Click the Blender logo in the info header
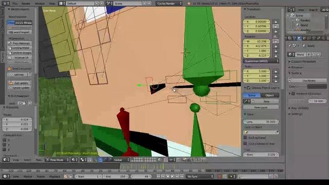Viewport: 329px width, 185px height. coord(189,4)
